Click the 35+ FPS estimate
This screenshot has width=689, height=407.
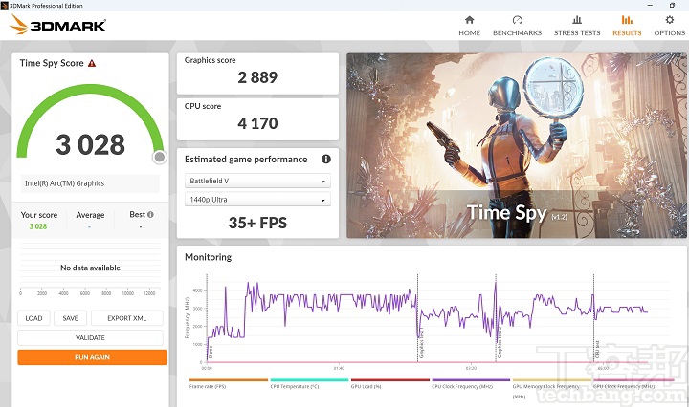point(257,223)
